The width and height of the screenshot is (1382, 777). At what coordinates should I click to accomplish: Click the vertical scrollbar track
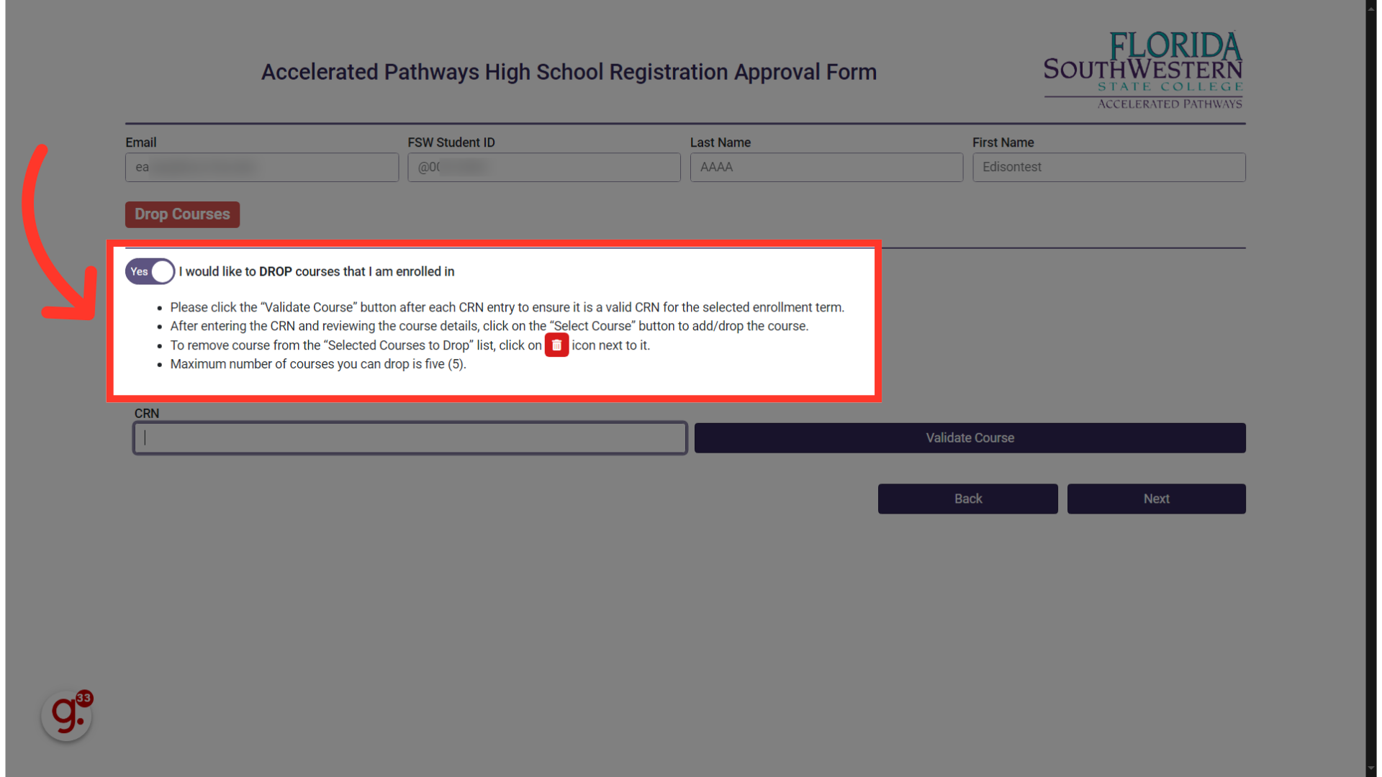1373,388
